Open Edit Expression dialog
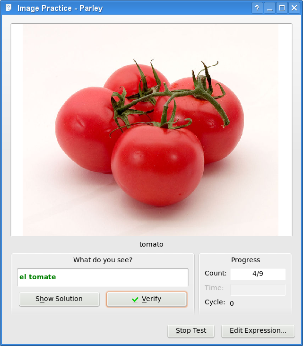 tap(258, 331)
